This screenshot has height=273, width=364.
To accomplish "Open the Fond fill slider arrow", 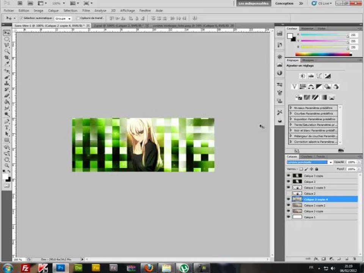I will 359,169.
